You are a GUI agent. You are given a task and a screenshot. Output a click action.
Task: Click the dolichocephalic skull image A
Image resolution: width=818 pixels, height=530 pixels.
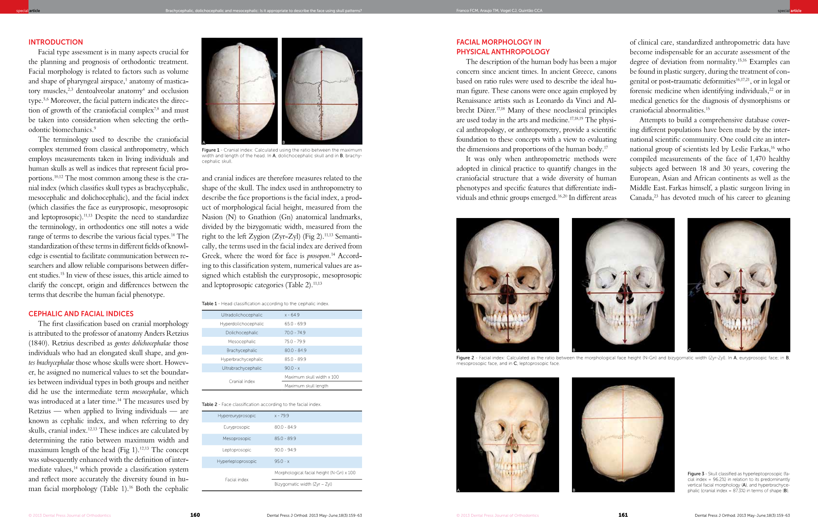click(x=240, y=91)
